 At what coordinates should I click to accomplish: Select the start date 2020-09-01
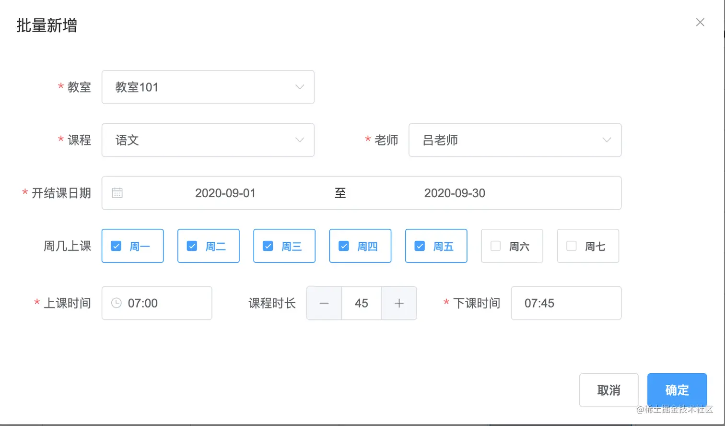tap(225, 192)
